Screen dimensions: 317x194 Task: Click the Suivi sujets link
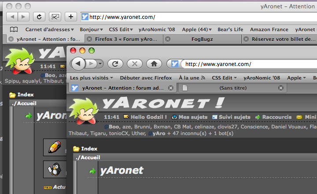pyautogui.click(x=231, y=117)
